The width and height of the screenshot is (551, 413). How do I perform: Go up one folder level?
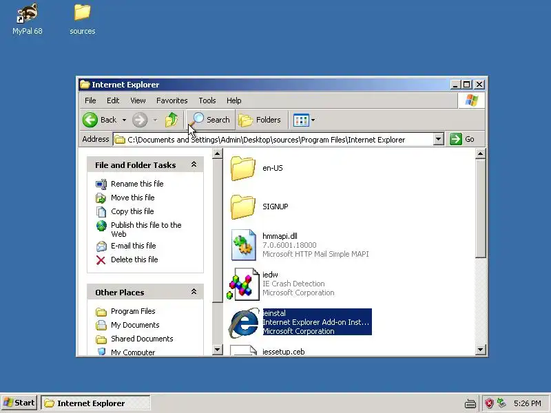tap(171, 120)
